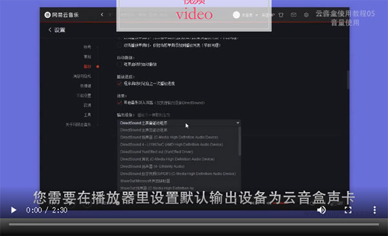This screenshot has width=388, height=236.
Task: Enter fullscreen mode for the video
Action: (348, 210)
